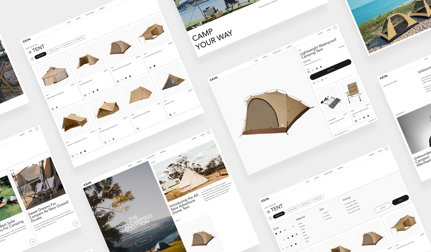Click Read More on the Eco Camping hero
The image size is (431, 252).
pos(144,241)
